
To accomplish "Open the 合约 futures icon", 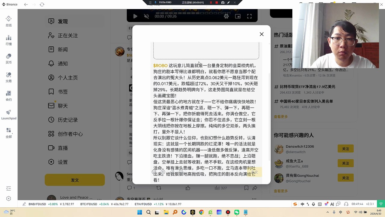I will (8, 93).
